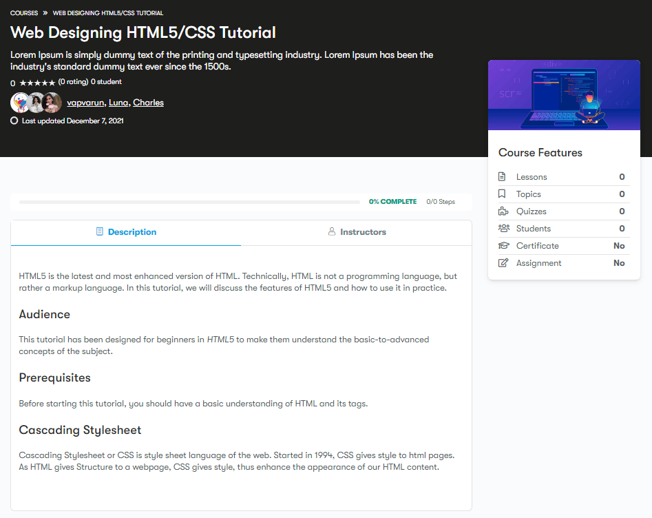Click the Certificate graduation cap icon
Screen dimensions: 652x518
[503, 246]
